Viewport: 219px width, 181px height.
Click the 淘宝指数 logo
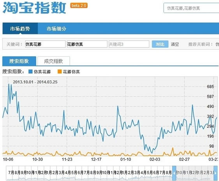(34, 8)
